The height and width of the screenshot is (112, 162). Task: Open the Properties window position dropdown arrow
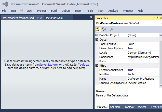tap(154, 18)
